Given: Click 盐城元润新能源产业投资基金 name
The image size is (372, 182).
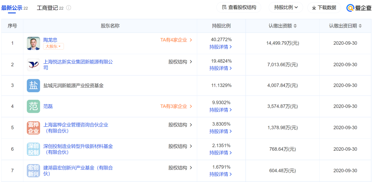Looking at the screenshot, I should [x=74, y=86].
